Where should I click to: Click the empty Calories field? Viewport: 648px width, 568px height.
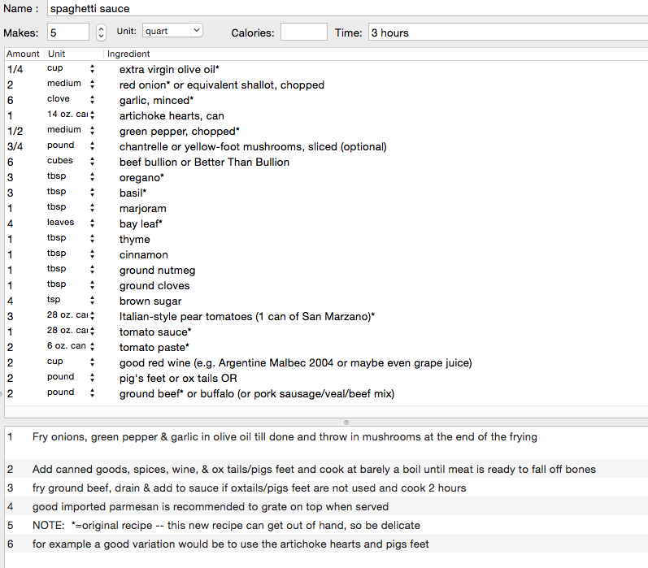(x=304, y=33)
